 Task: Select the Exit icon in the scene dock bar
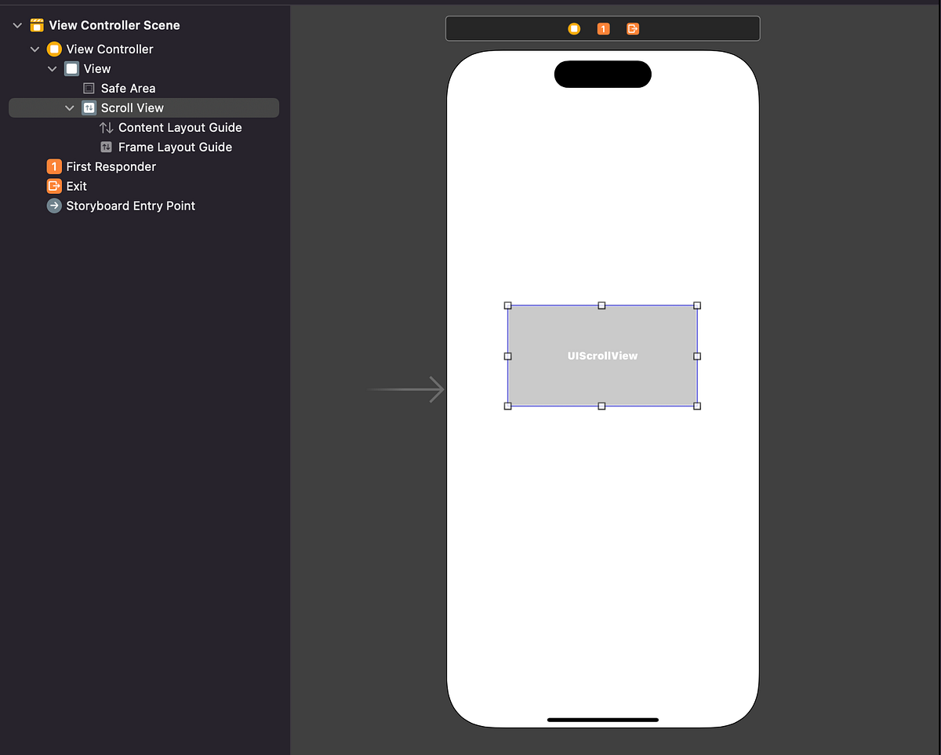point(632,28)
